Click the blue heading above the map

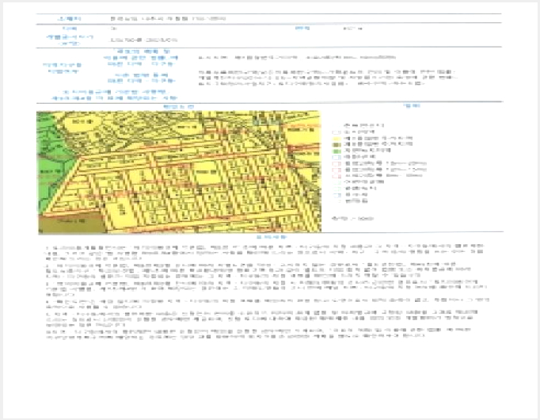coord(178,107)
